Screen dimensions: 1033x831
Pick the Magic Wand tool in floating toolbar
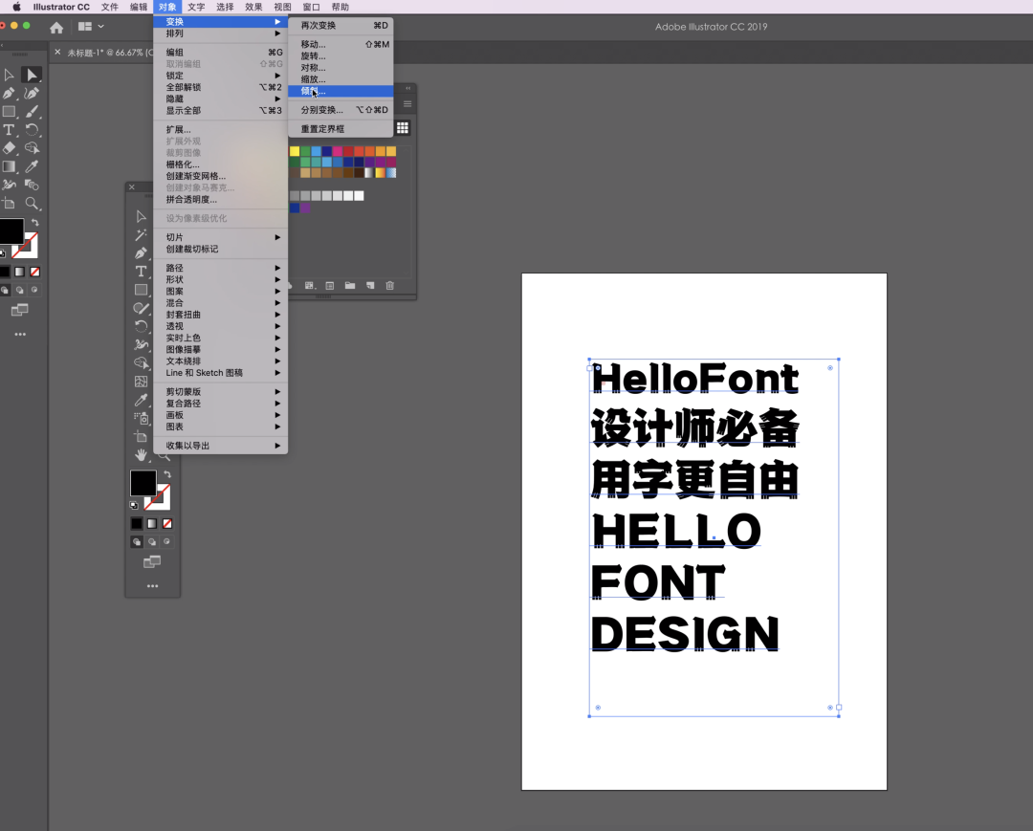(x=142, y=235)
